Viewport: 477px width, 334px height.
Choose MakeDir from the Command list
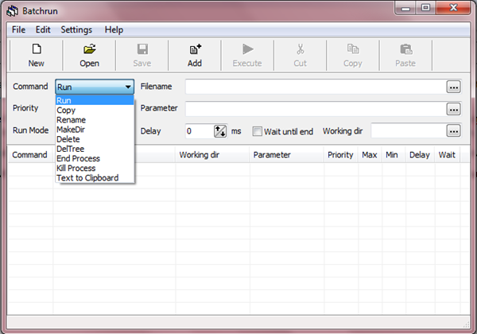(x=95, y=130)
